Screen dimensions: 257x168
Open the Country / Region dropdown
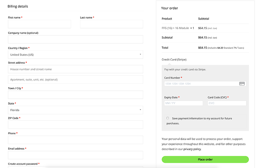pyautogui.click(x=75, y=55)
